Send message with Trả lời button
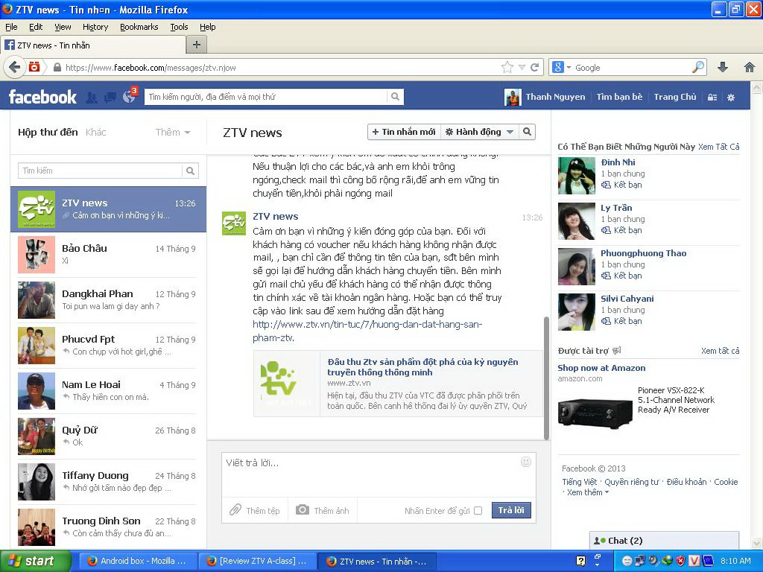The width and height of the screenshot is (763, 572). pos(511,510)
